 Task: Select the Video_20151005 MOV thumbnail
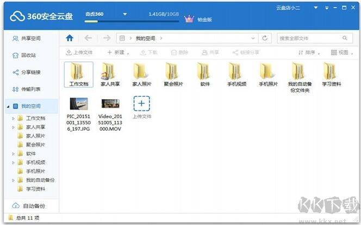pyautogui.click(x=110, y=104)
